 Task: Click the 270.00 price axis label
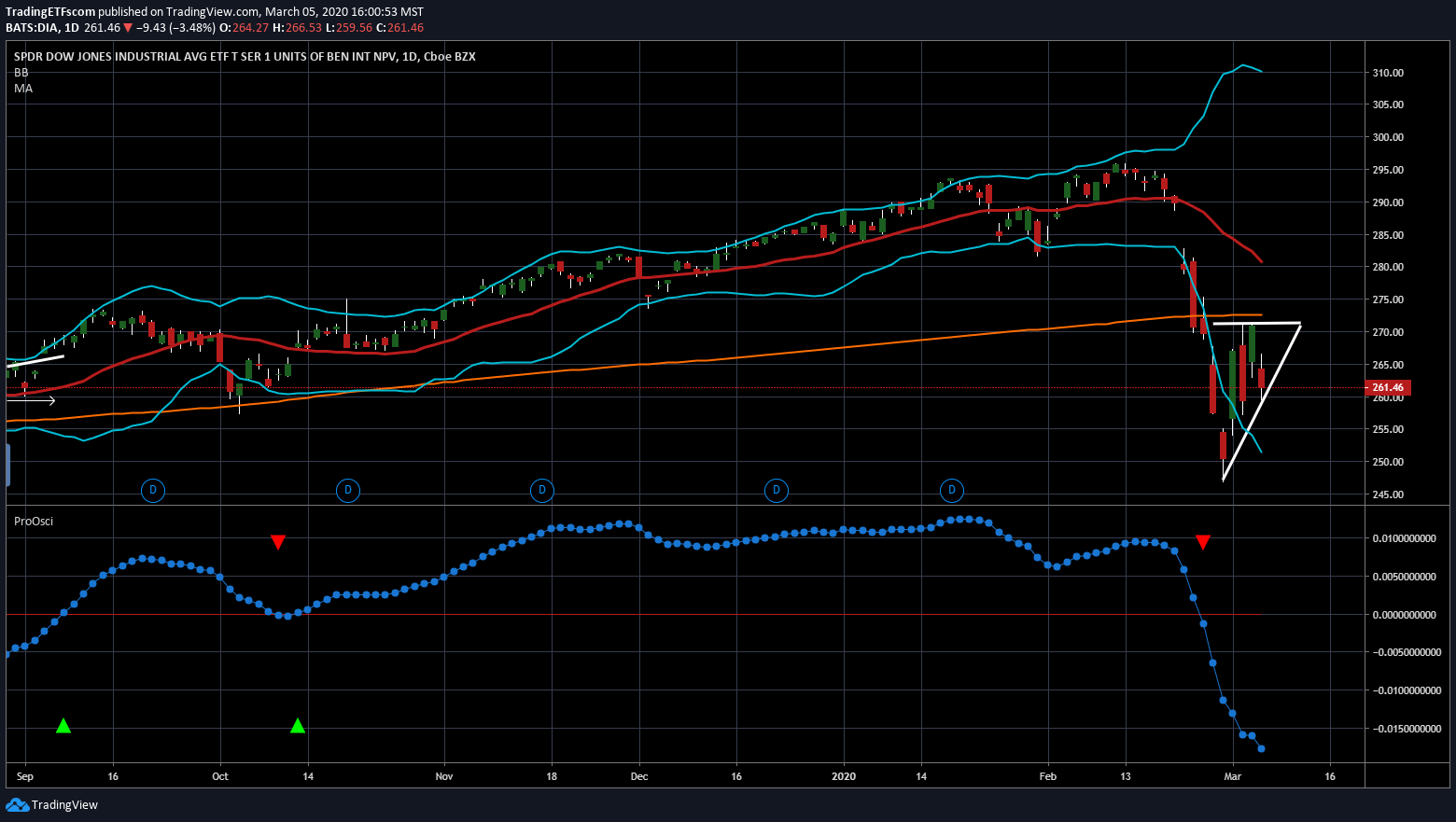pos(1388,332)
